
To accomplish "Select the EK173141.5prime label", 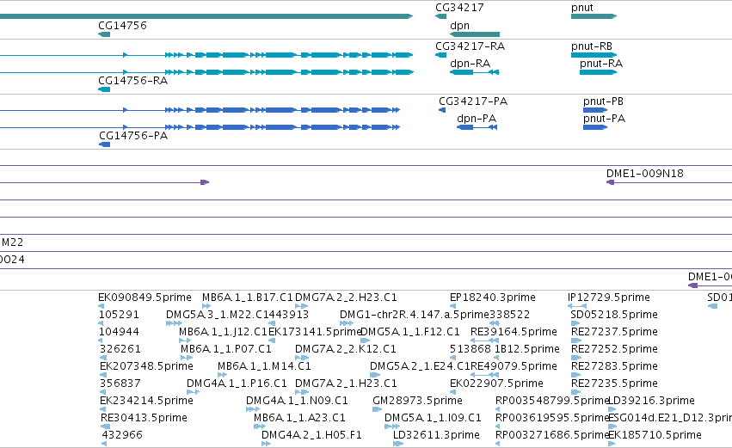I will tap(315, 332).
